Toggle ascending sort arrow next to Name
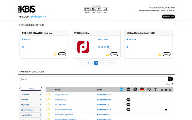192x120 pixels. 172,84
